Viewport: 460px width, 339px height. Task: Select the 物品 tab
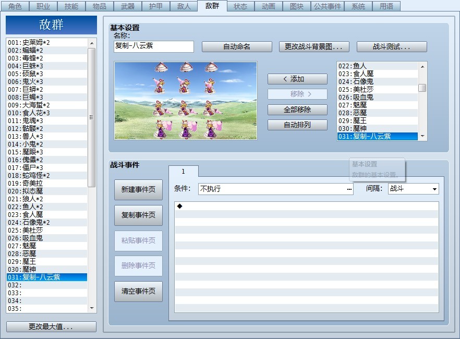coord(100,6)
